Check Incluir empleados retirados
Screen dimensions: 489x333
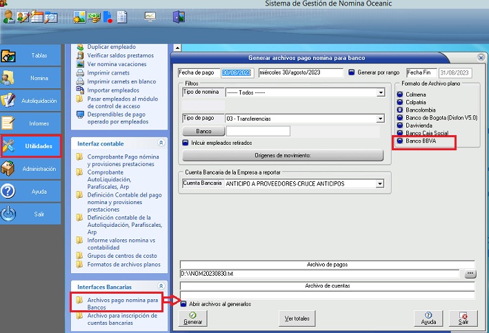(186, 143)
